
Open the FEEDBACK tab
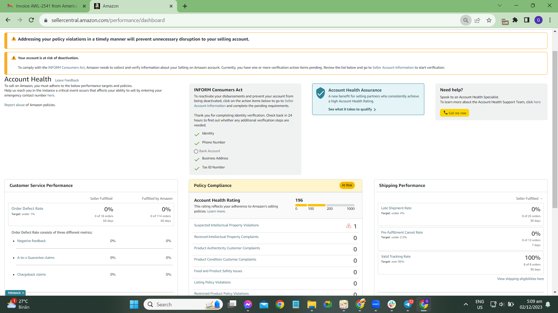14,293
